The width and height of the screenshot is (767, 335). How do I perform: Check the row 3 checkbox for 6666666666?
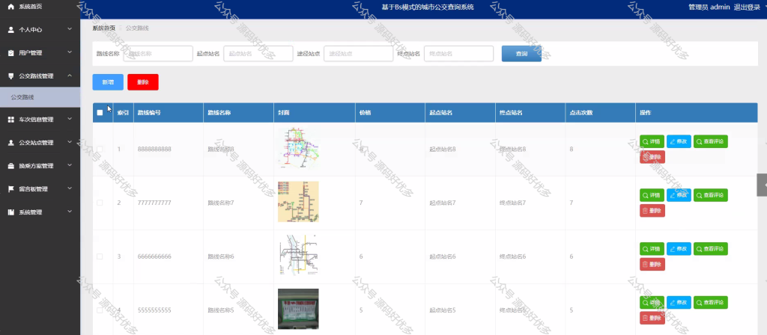tap(100, 256)
